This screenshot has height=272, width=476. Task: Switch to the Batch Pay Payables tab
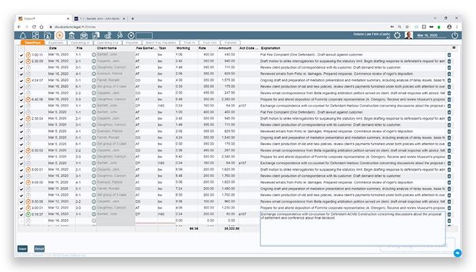[x=161, y=43]
